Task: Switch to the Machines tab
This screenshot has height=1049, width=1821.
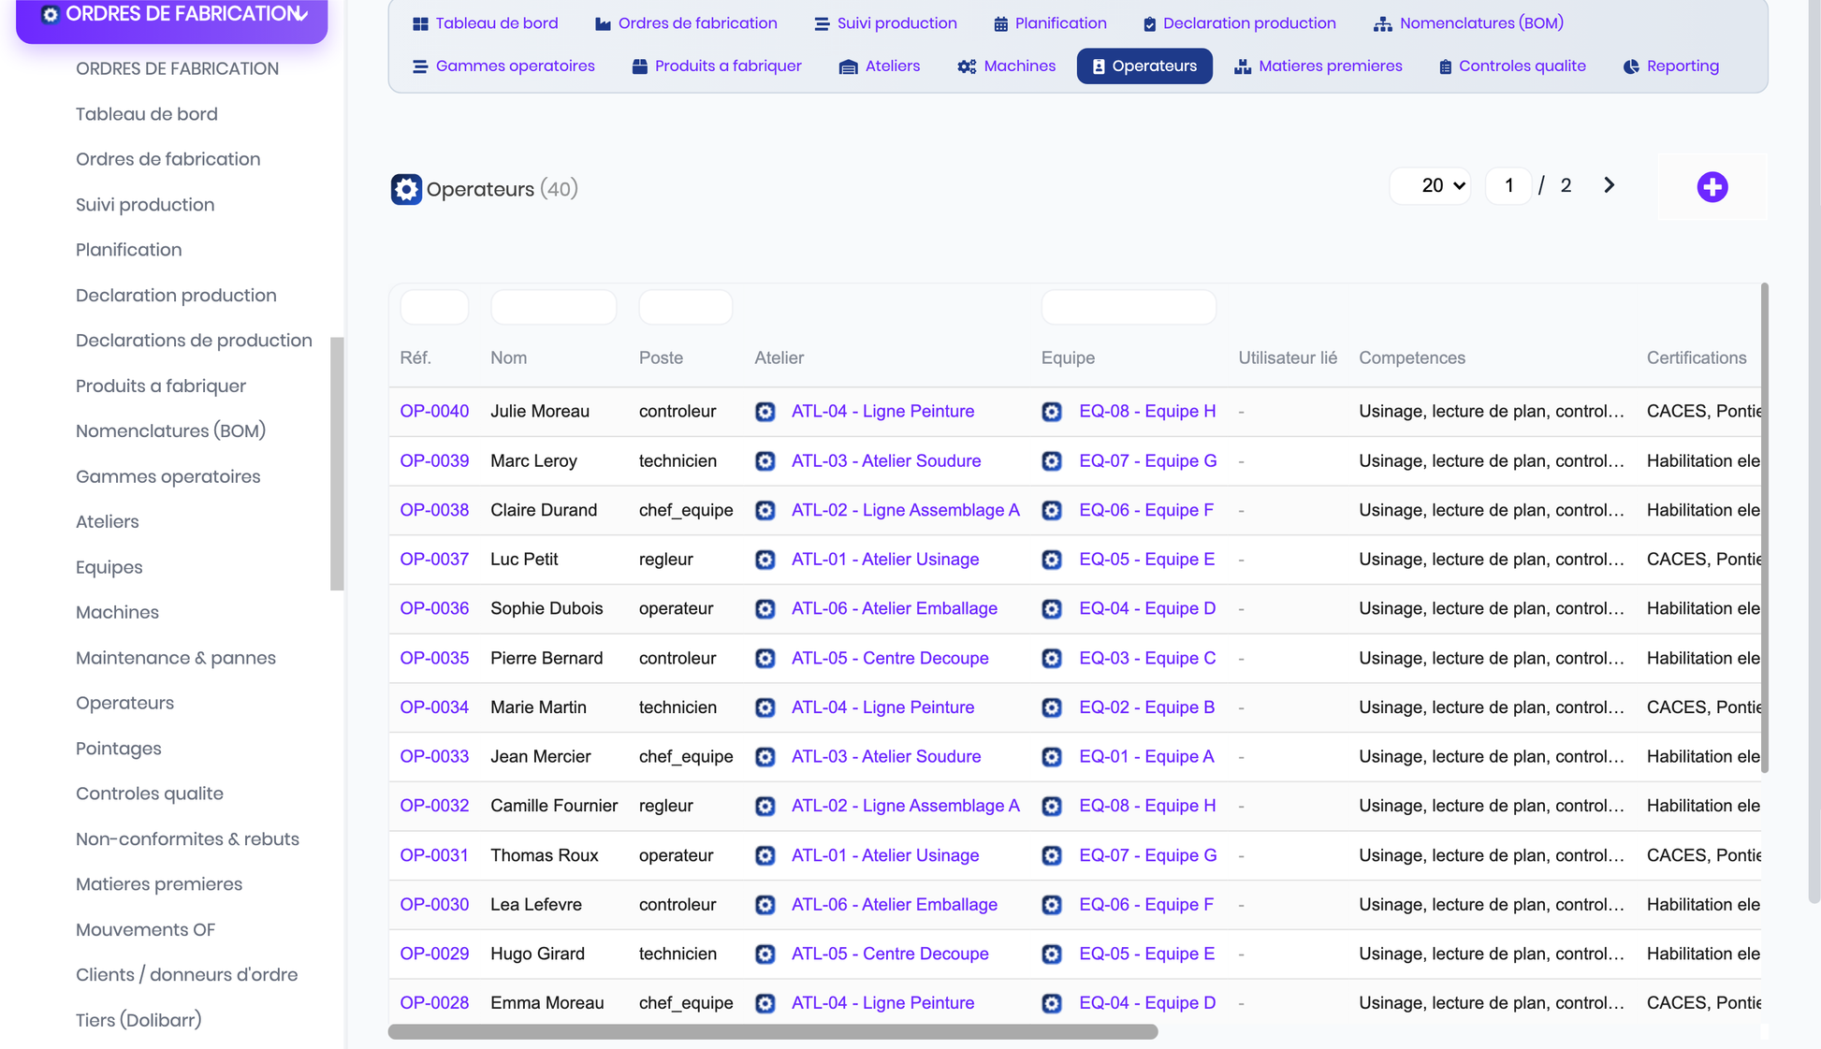Action: [1006, 66]
